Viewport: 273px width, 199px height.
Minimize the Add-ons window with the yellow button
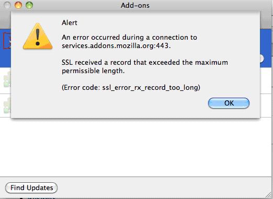(18, 5)
